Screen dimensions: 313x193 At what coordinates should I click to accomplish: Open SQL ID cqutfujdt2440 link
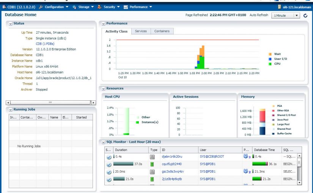coord(171,164)
